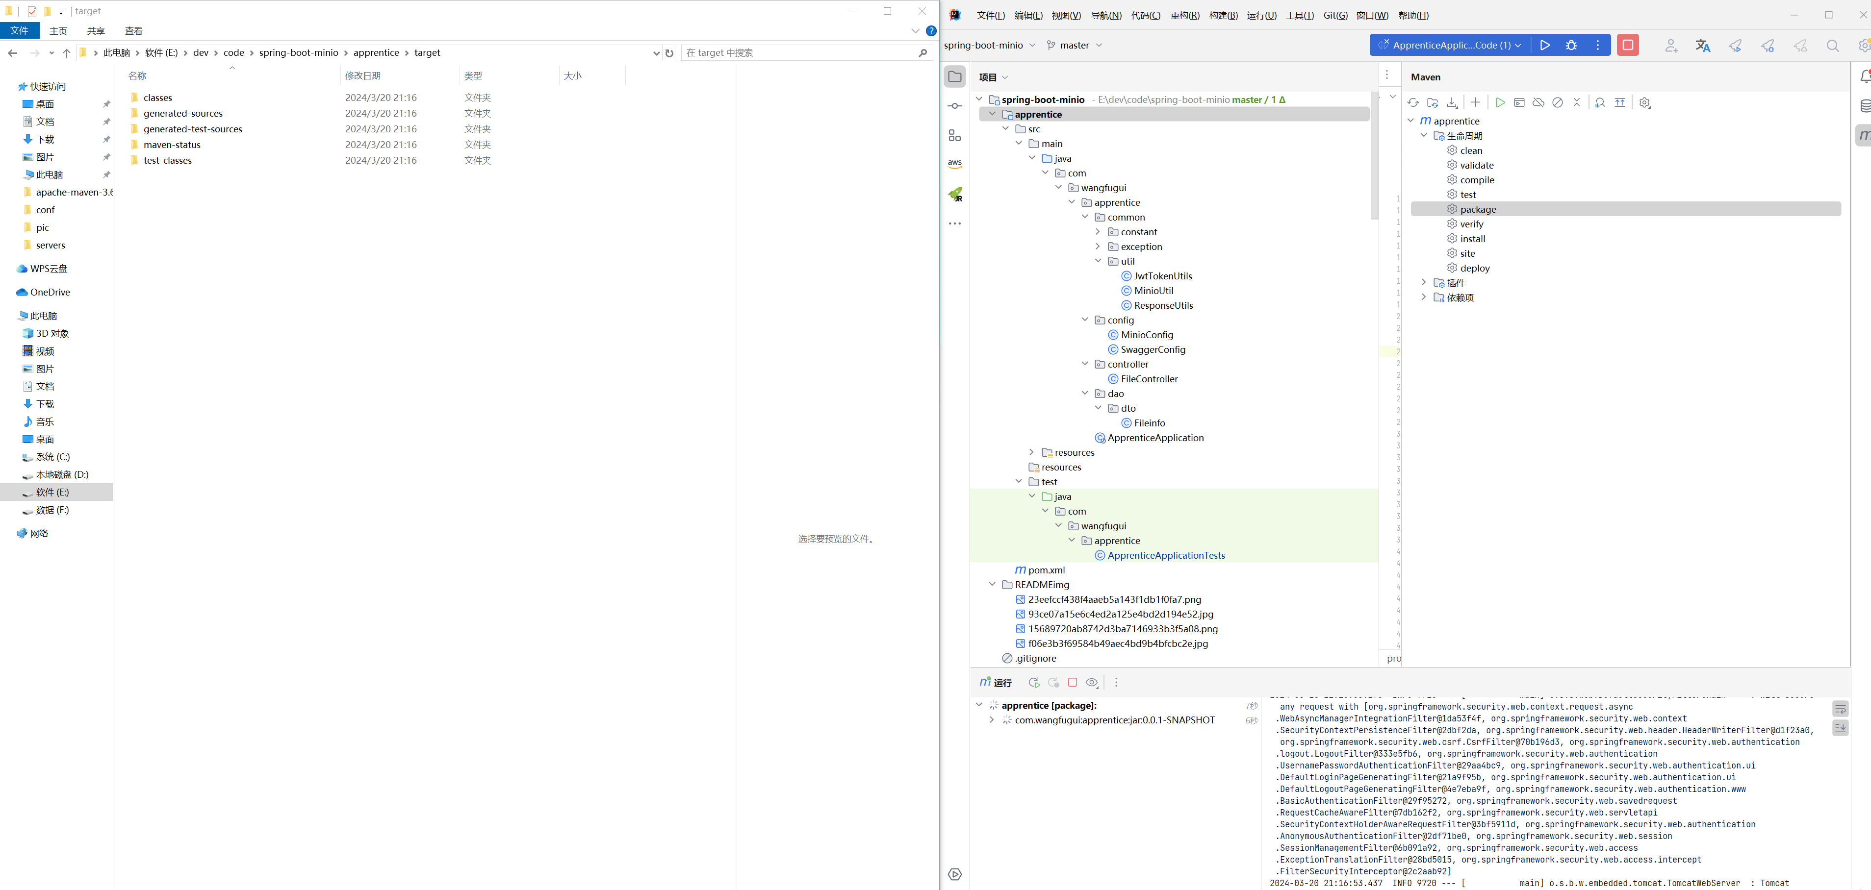Open the 构建(B) menu

[x=1223, y=15]
